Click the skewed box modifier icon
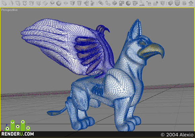The width and height of the screenshot is (195, 138). coord(18,3)
